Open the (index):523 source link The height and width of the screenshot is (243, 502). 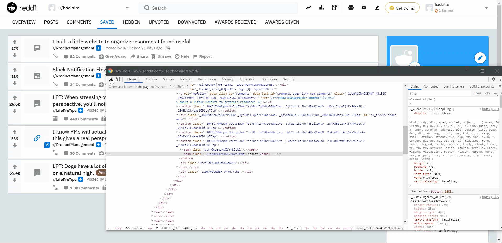point(489,109)
